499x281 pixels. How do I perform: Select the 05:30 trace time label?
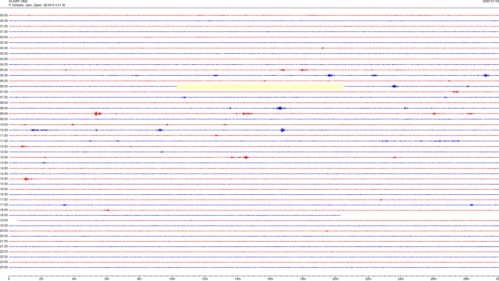coord(4,75)
